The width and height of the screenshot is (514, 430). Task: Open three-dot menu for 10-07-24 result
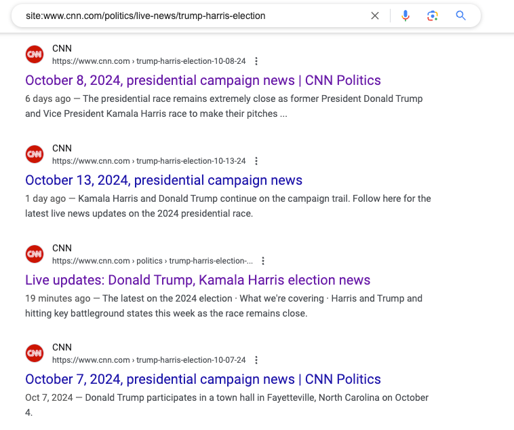(x=256, y=360)
